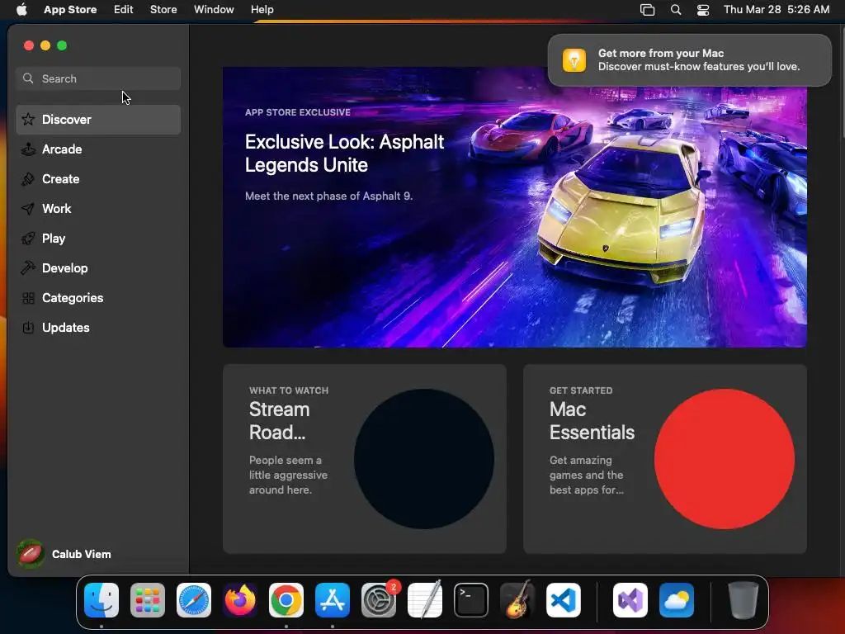
Task: Open the Mac Essentials story card
Action: pyautogui.click(x=665, y=459)
